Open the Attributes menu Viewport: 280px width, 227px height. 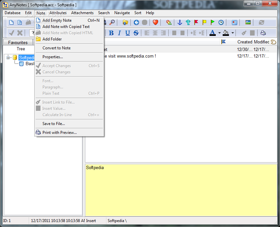click(58, 13)
